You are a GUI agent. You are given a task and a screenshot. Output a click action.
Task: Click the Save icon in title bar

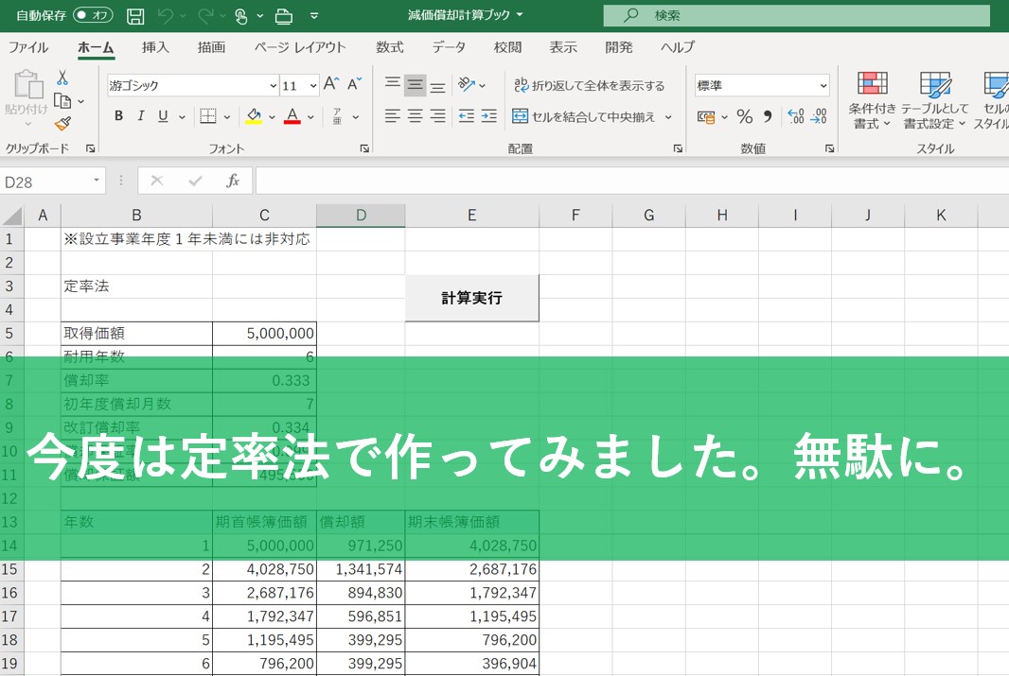(135, 16)
